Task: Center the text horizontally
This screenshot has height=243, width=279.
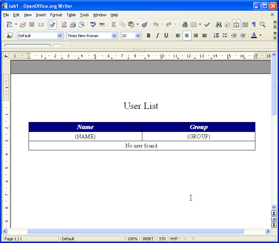Action: click(x=187, y=36)
